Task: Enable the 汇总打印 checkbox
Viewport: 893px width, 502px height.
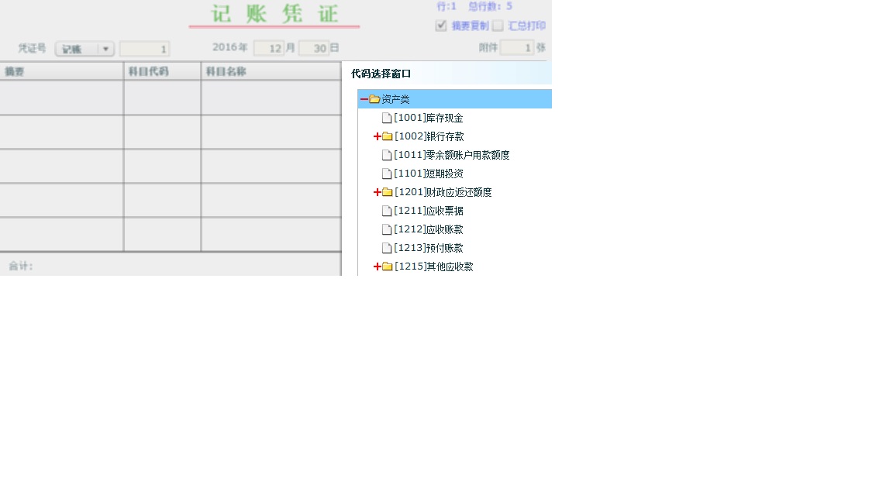Action: click(498, 26)
